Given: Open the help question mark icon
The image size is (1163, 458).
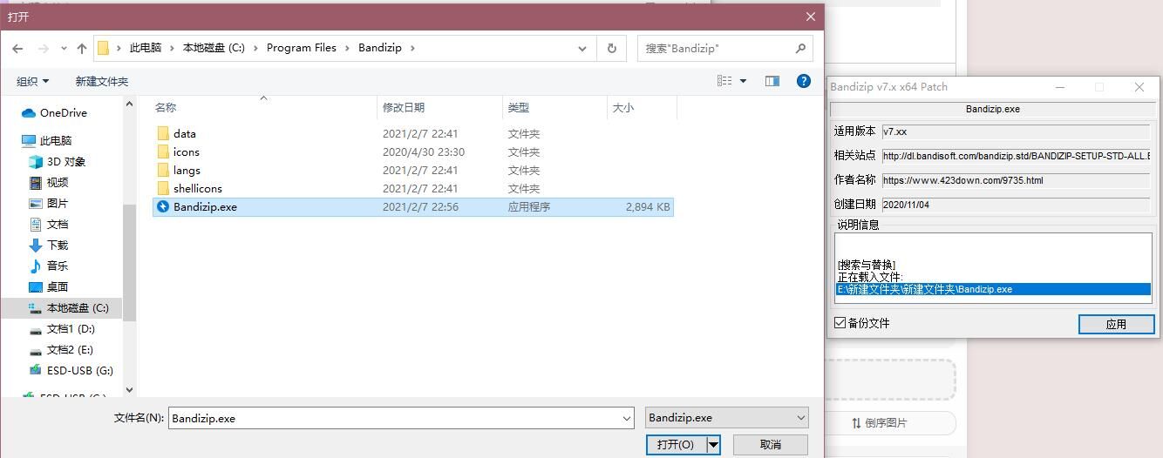Looking at the screenshot, I should click(804, 81).
